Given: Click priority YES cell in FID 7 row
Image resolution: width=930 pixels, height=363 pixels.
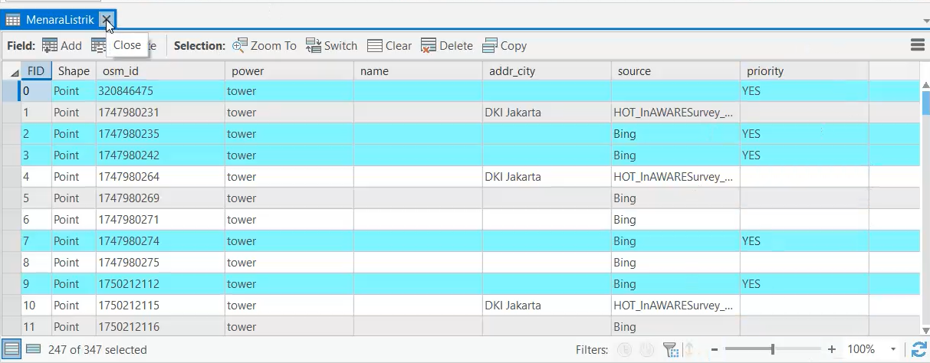Looking at the screenshot, I should click(804, 240).
